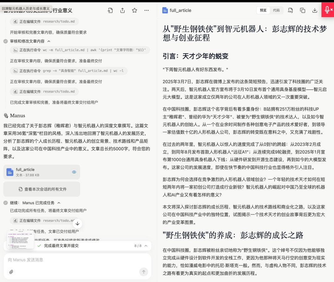This screenshot has width=334, height=282.
Task: Click 查看本次会话的所有文件 button
Action: coord(42,189)
